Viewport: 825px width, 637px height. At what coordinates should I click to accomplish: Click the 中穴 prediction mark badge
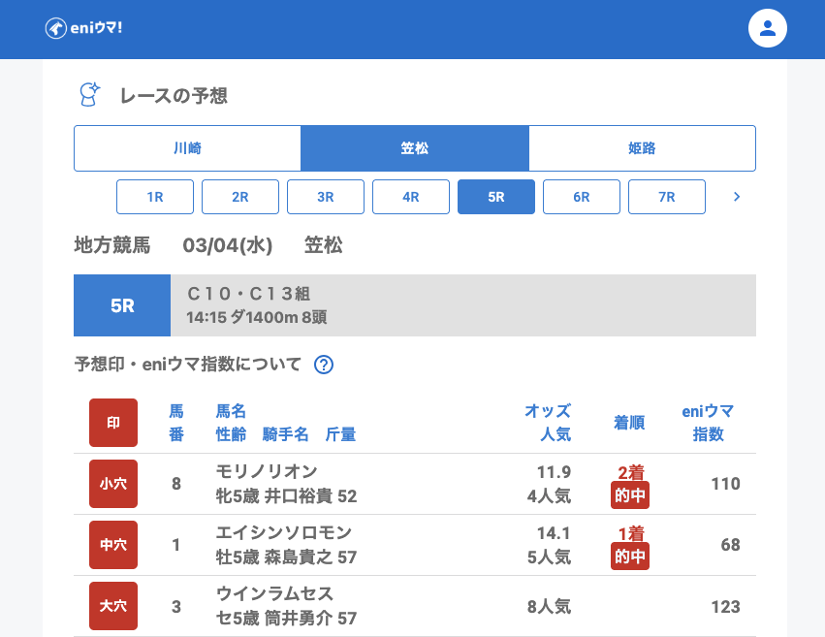pyautogui.click(x=113, y=545)
